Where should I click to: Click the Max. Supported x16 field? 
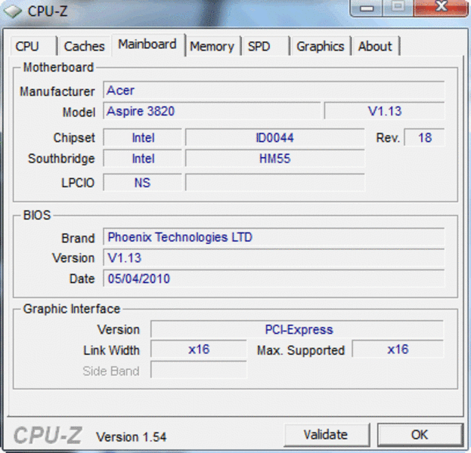[398, 350]
